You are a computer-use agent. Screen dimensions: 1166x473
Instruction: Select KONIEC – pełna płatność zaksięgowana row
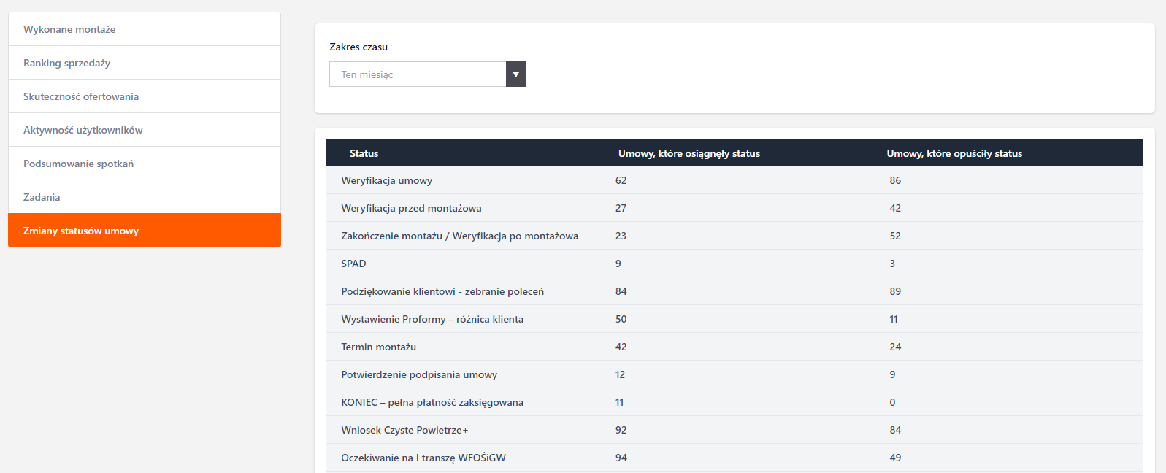(x=432, y=402)
